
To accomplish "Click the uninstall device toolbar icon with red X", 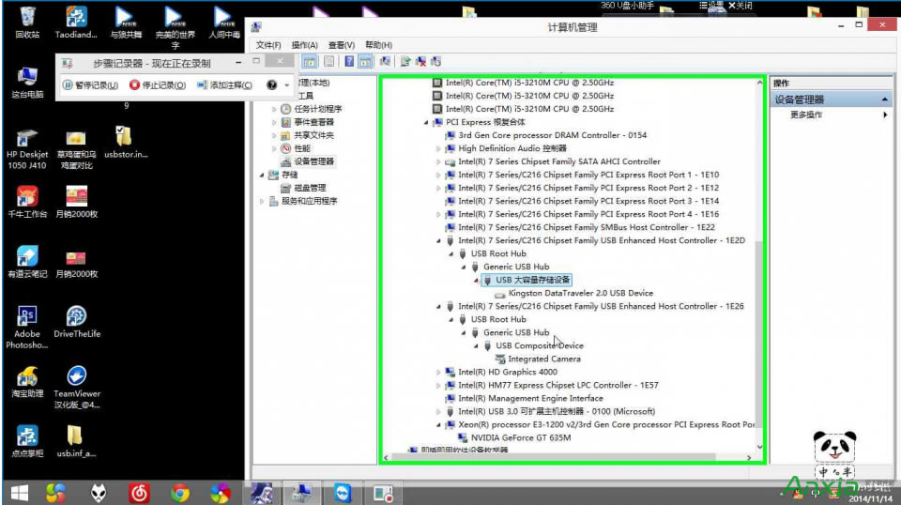I will pyautogui.click(x=421, y=61).
